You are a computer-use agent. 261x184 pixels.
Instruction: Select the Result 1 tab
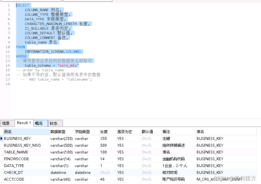[24, 123]
